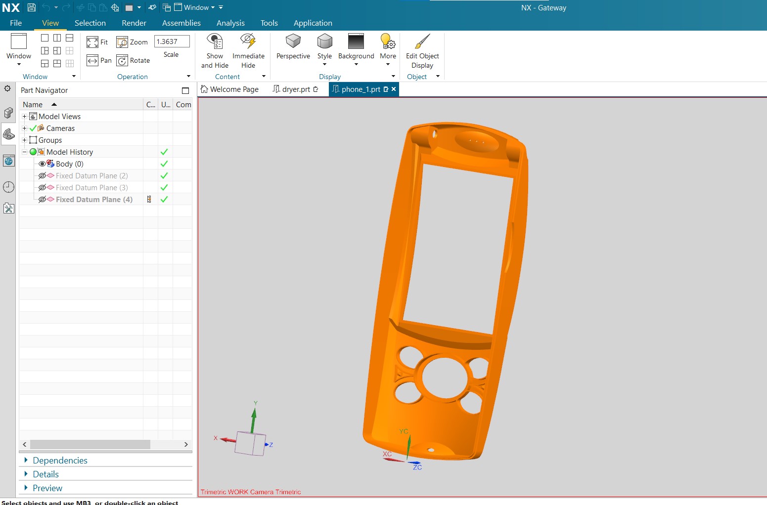Switch to the Analysis ribbon tab
767x505 pixels.
(x=230, y=23)
